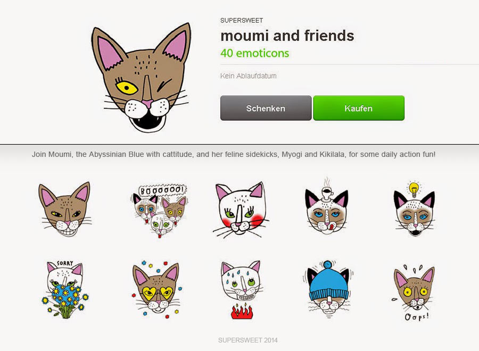The image size is (479, 351).
Task: Click the Schenken gift button
Action: coord(266,108)
